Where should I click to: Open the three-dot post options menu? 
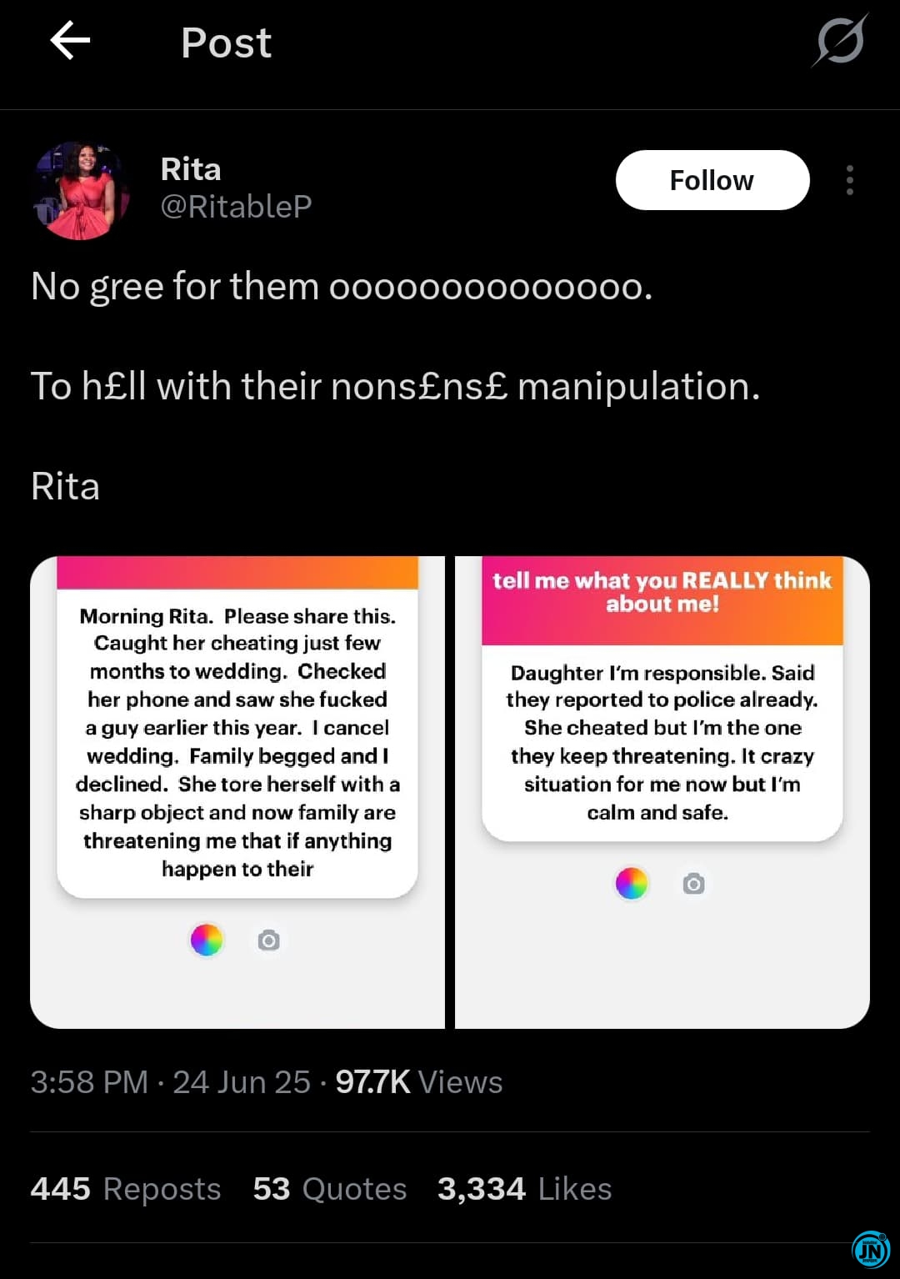coord(849,180)
